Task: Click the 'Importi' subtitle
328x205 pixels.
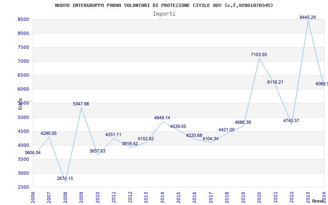Action: coord(164,14)
